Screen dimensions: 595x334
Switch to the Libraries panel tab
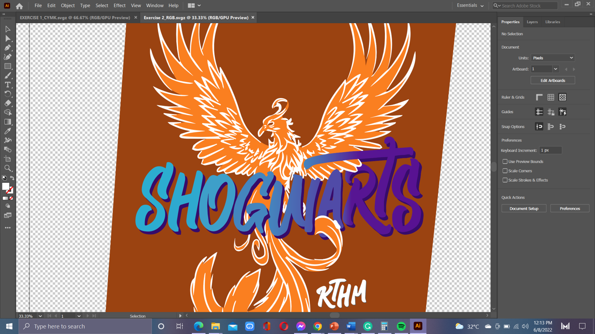[553, 22]
